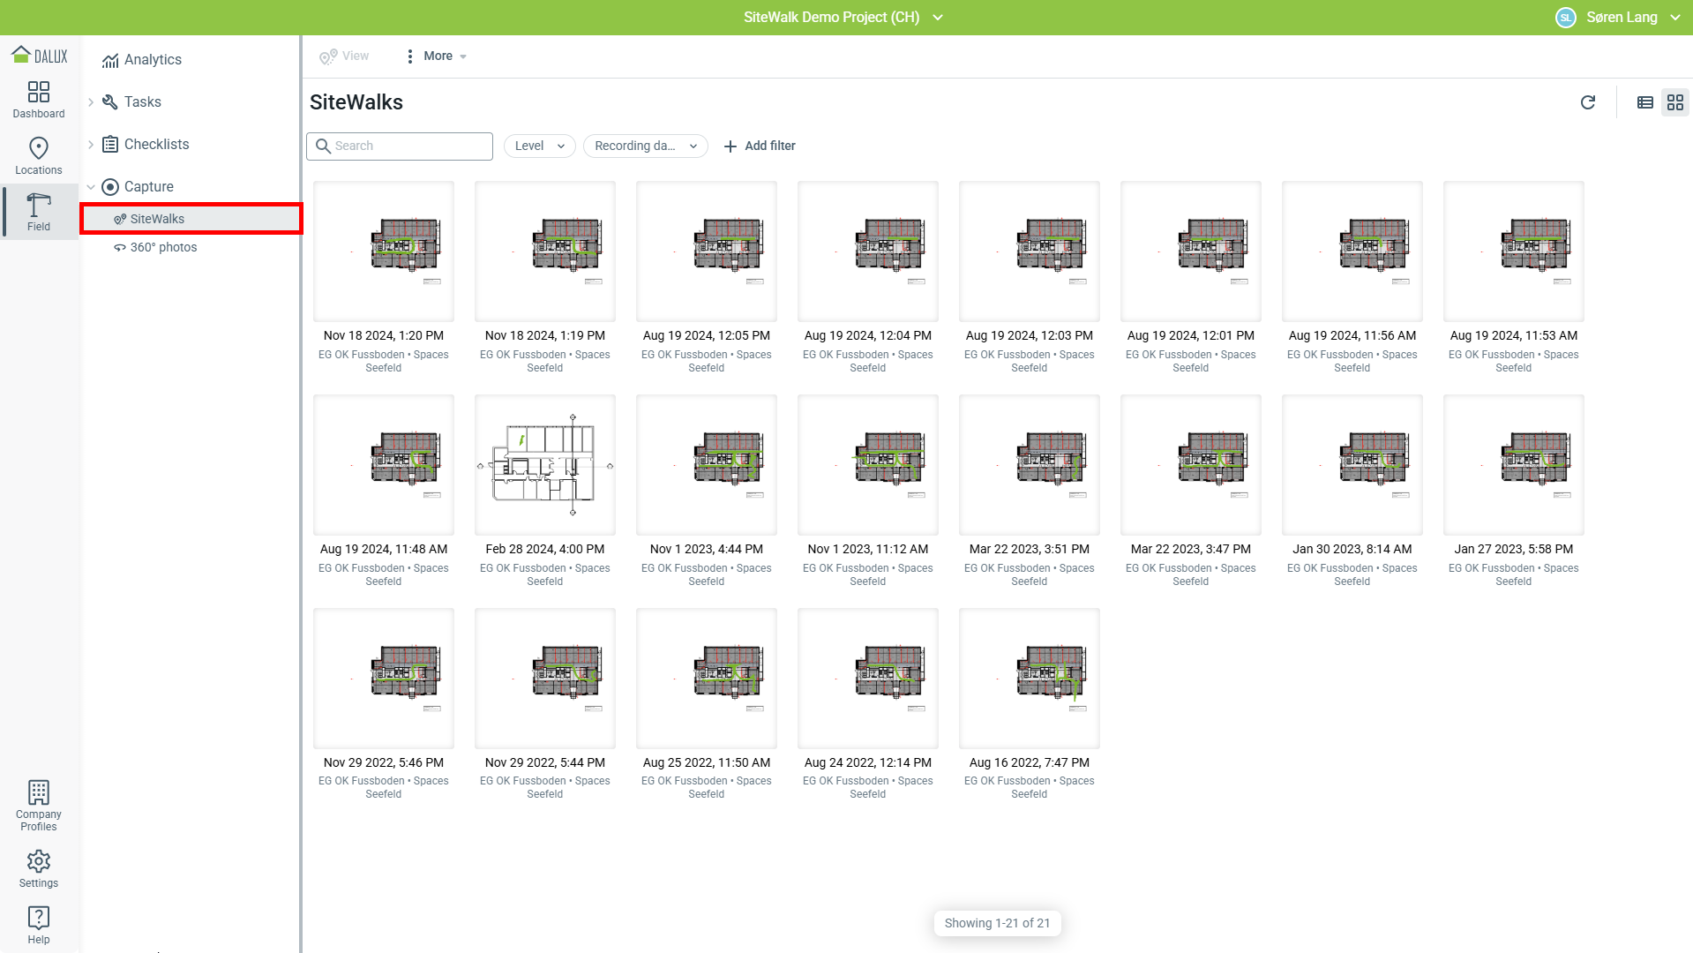
Task: Open the Level filter dropdown
Action: coord(539,146)
